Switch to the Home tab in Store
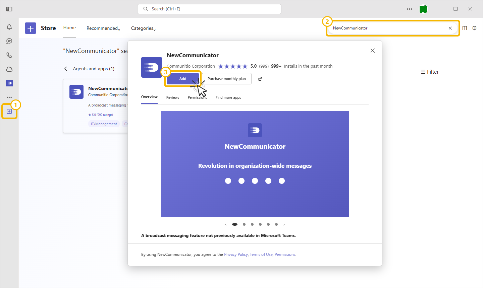Screen dimensions: 483x288 pyautogui.click(x=69, y=28)
